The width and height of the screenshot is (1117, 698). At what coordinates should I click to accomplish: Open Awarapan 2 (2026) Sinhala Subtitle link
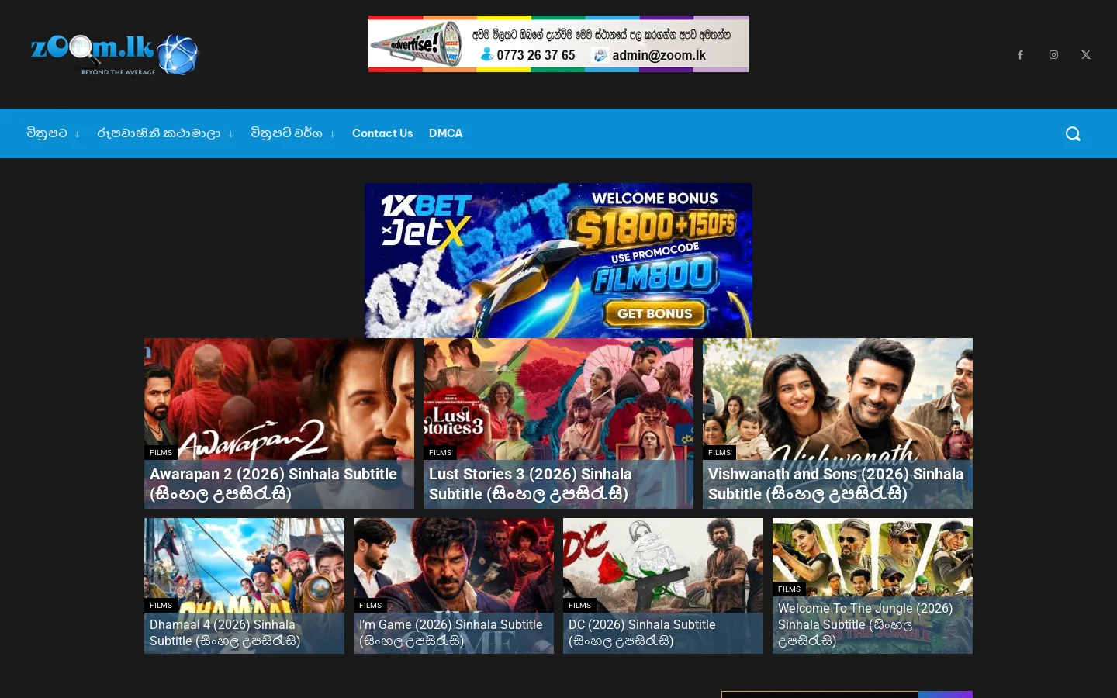pos(273,484)
